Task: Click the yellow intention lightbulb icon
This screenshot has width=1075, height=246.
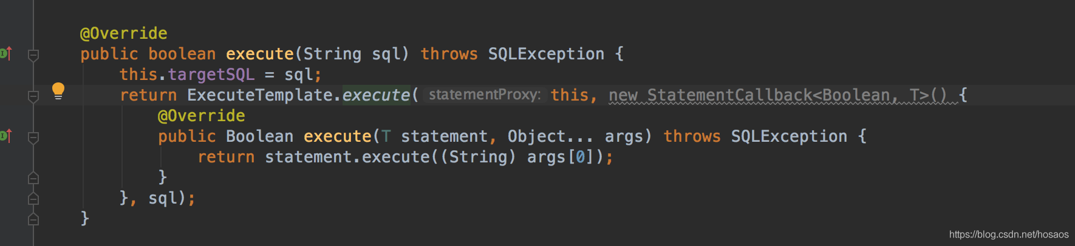Action: pos(58,91)
